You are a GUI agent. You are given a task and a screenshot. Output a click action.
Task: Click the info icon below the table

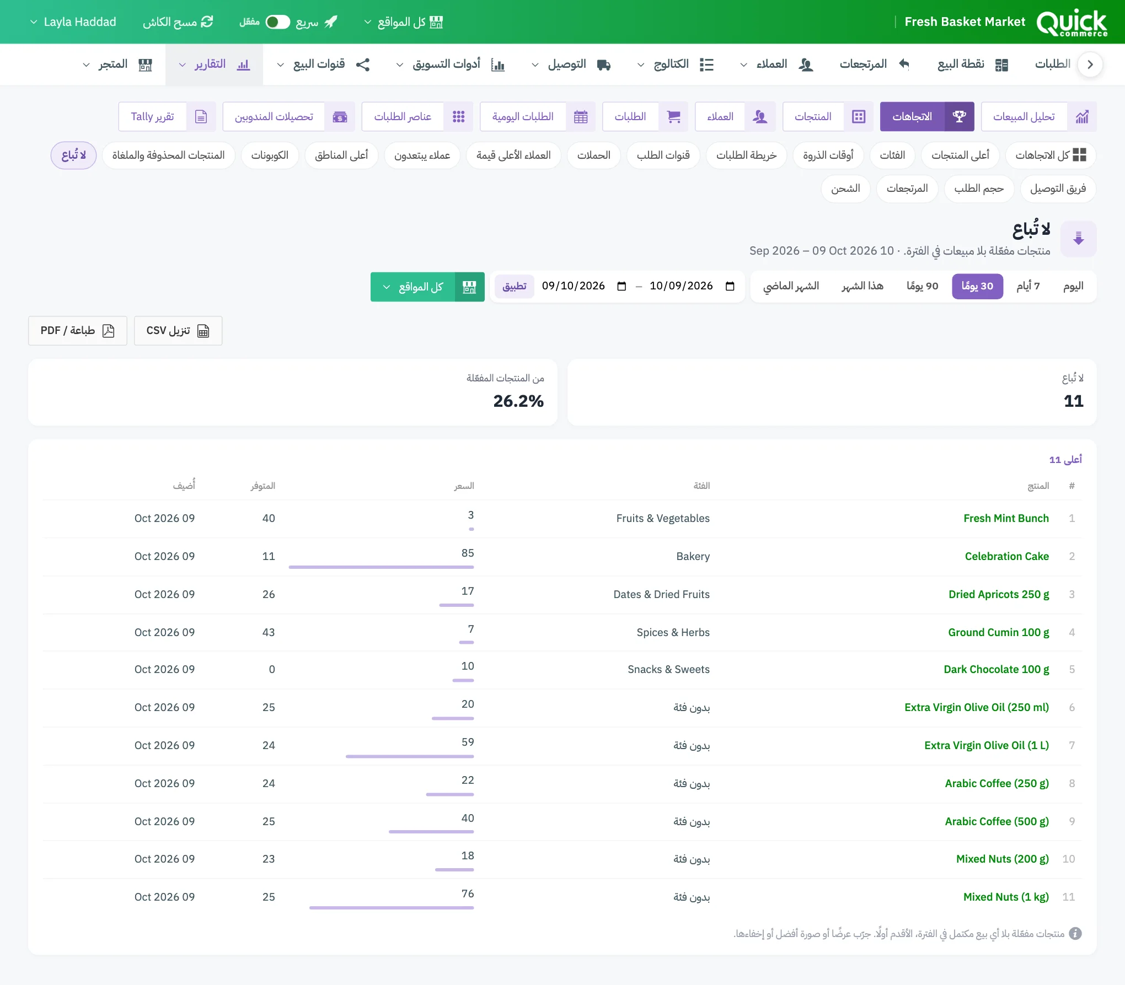pyautogui.click(x=1075, y=934)
